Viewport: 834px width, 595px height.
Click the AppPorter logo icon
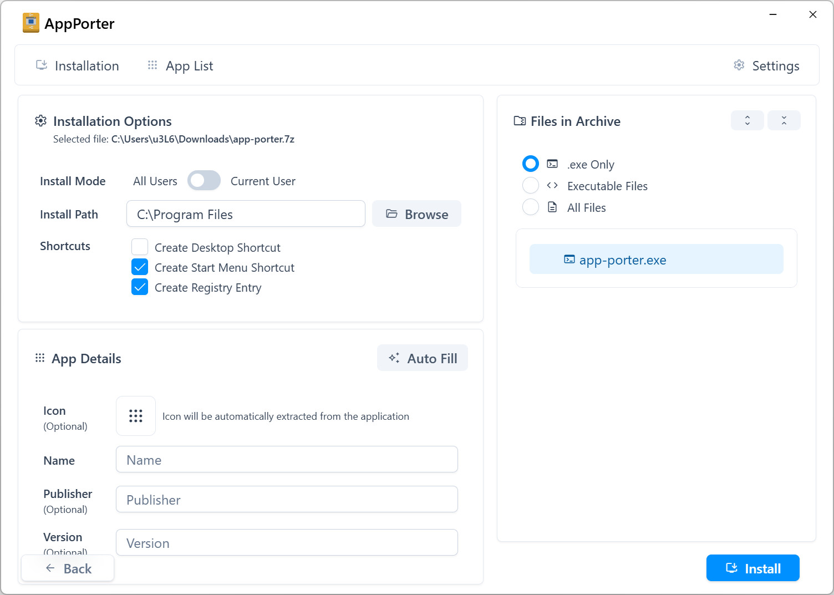[x=31, y=23]
